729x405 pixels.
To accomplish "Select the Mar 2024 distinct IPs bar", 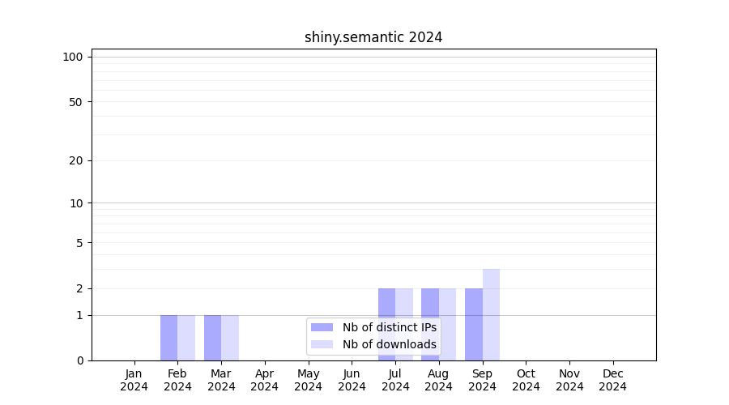I will 212,338.
